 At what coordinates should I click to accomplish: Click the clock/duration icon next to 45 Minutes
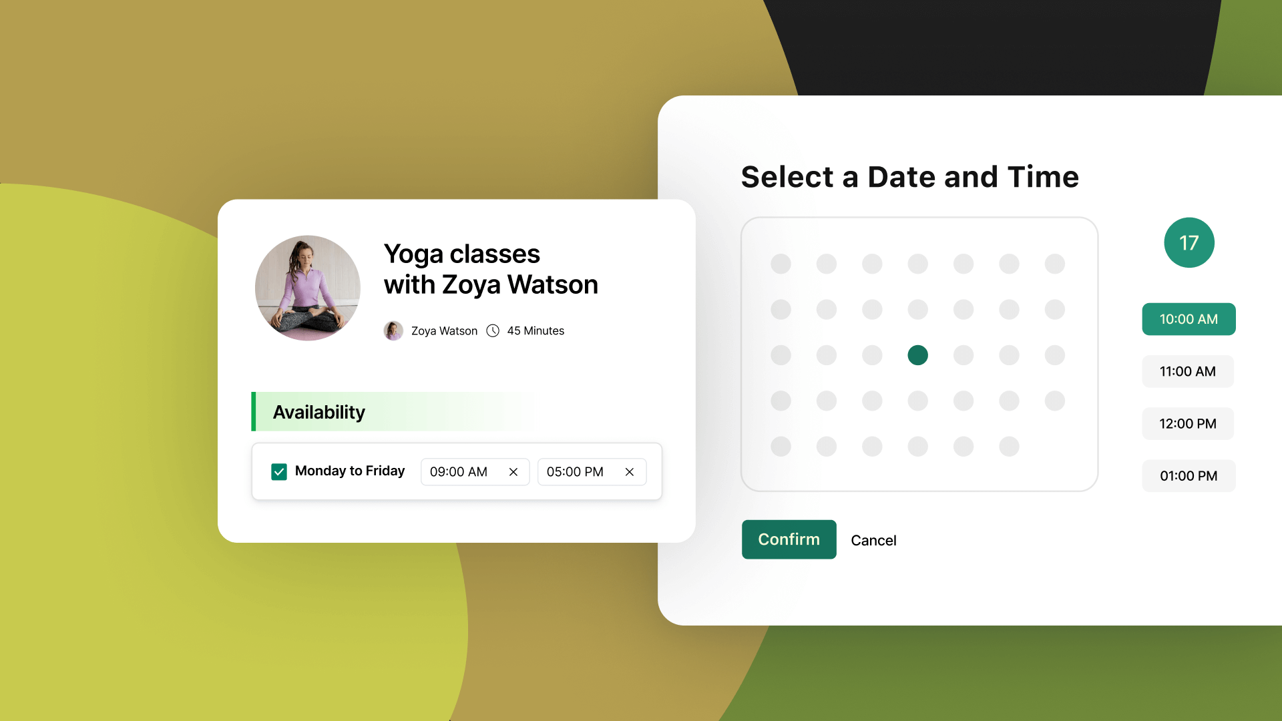tap(494, 330)
